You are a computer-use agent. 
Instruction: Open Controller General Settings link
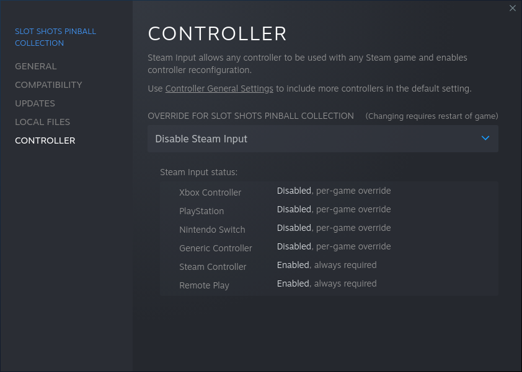coord(219,89)
